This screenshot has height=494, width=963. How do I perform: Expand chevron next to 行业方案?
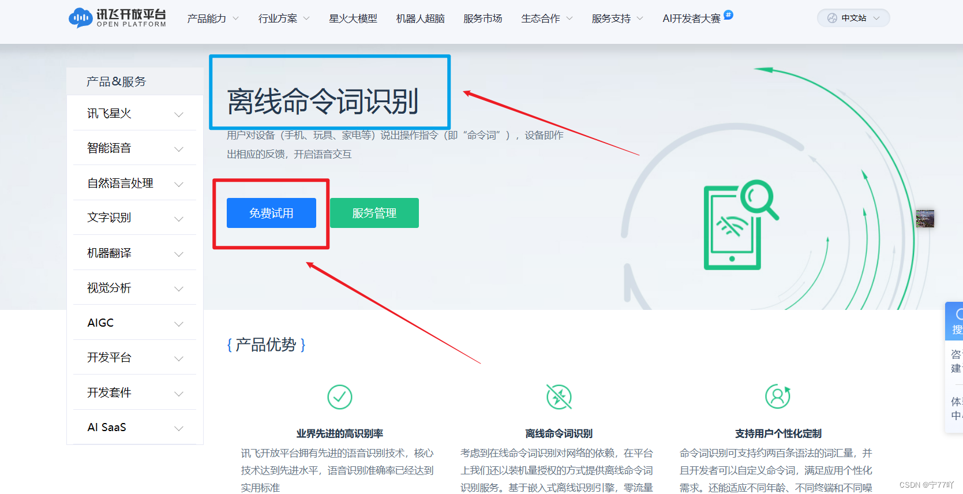[x=306, y=18]
